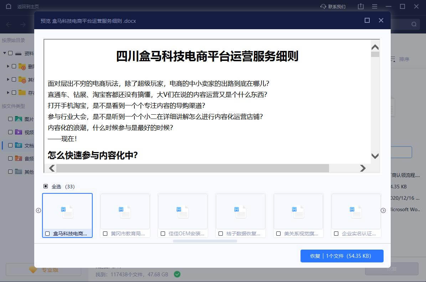Image resolution: width=426 pixels, height=282 pixels.
Task: Click the preview scroll-right arrow
Action: point(363,168)
